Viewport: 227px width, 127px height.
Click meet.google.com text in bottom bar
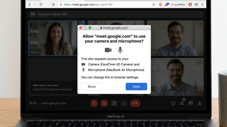coord(54,103)
